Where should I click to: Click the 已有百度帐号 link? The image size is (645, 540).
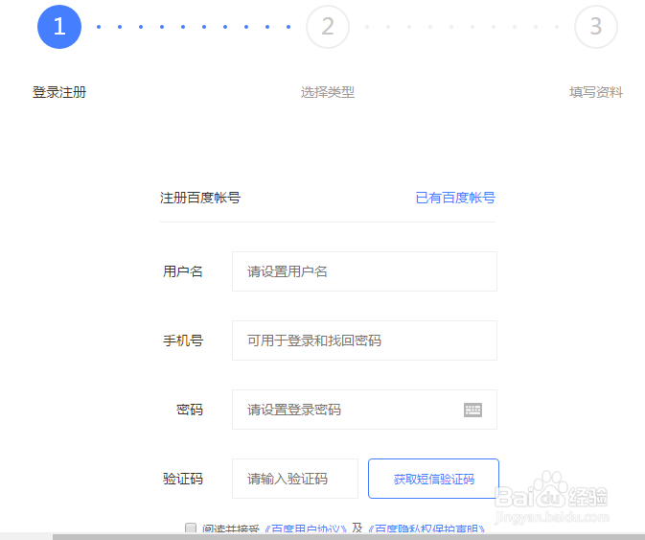[455, 198]
